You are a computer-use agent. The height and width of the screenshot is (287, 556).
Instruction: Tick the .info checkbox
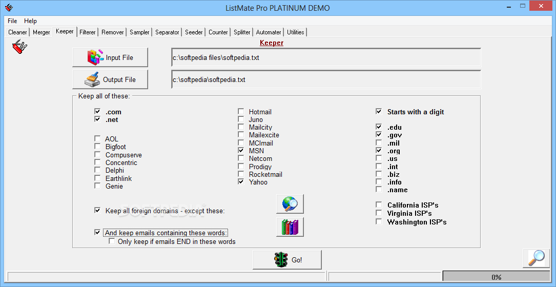pyautogui.click(x=379, y=182)
